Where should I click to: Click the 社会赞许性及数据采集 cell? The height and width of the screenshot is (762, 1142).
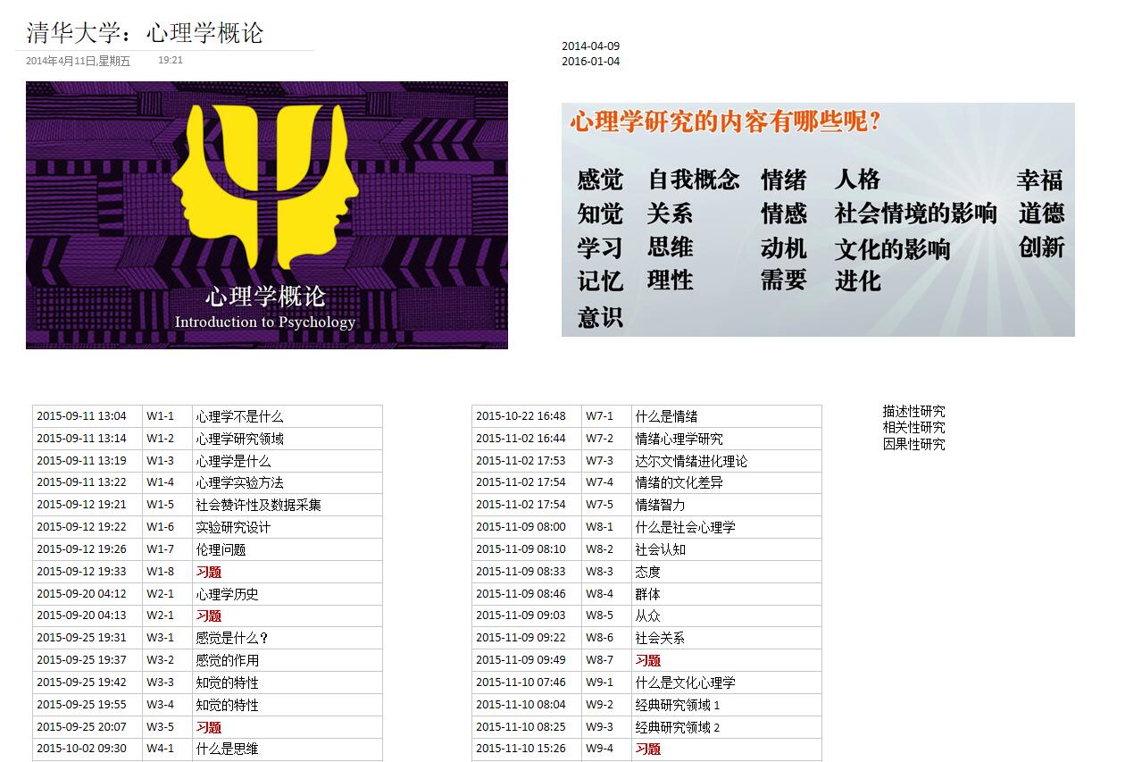point(258,505)
